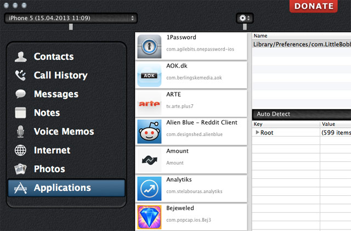Click the ARTE app name

point(173,94)
